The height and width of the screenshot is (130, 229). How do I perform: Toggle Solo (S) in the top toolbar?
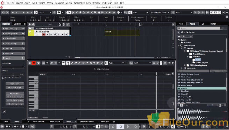point(16,13)
